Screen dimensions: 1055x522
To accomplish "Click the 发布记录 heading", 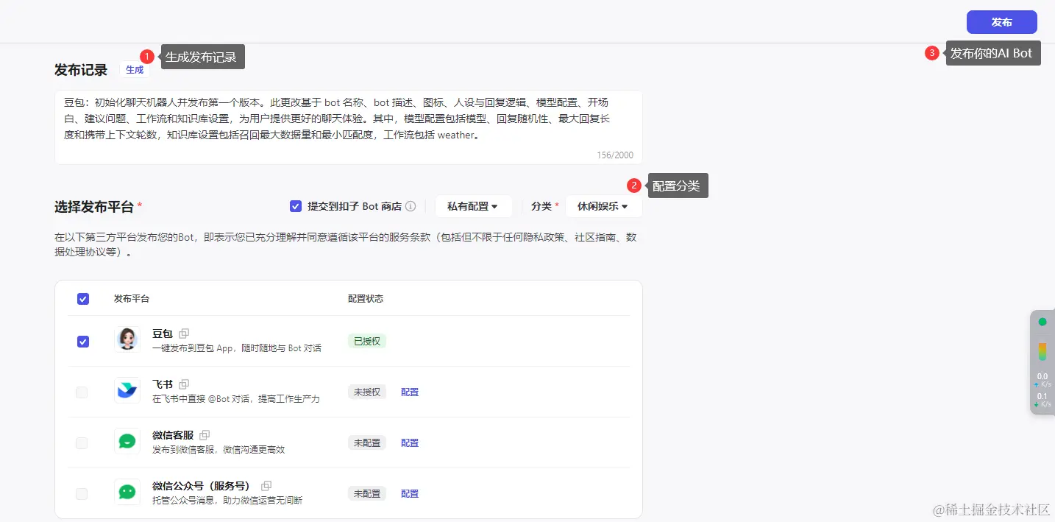I will tap(81, 70).
